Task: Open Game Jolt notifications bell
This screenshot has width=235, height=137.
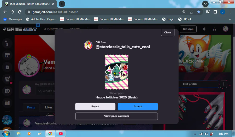Action: click(204, 29)
